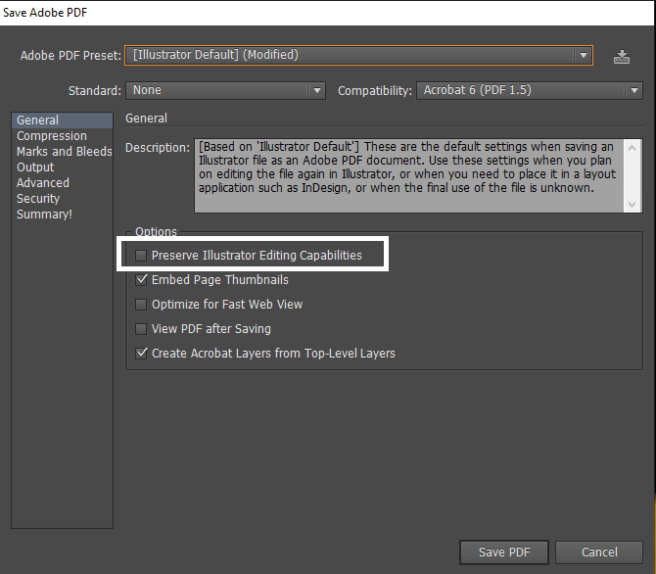Click the description box scroll down arrow

click(633, 205)
